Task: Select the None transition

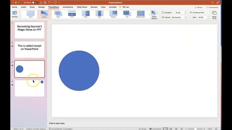Action: 30,14
